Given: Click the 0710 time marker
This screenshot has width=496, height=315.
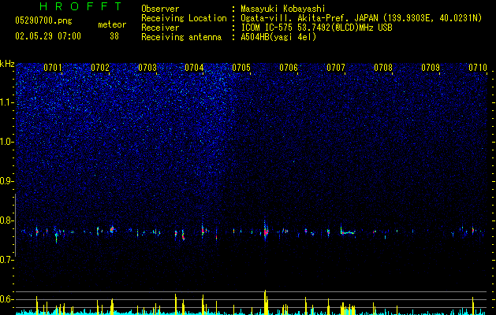Looking at the screenshot, I should 478,68.
